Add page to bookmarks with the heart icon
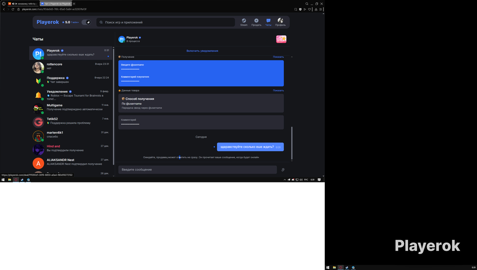 [x=310, y=9]
